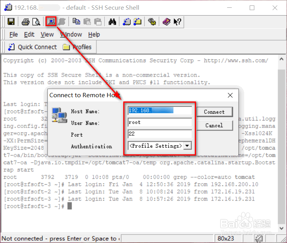Click the first Paste clipboard icon

click(x=87, y=22)
